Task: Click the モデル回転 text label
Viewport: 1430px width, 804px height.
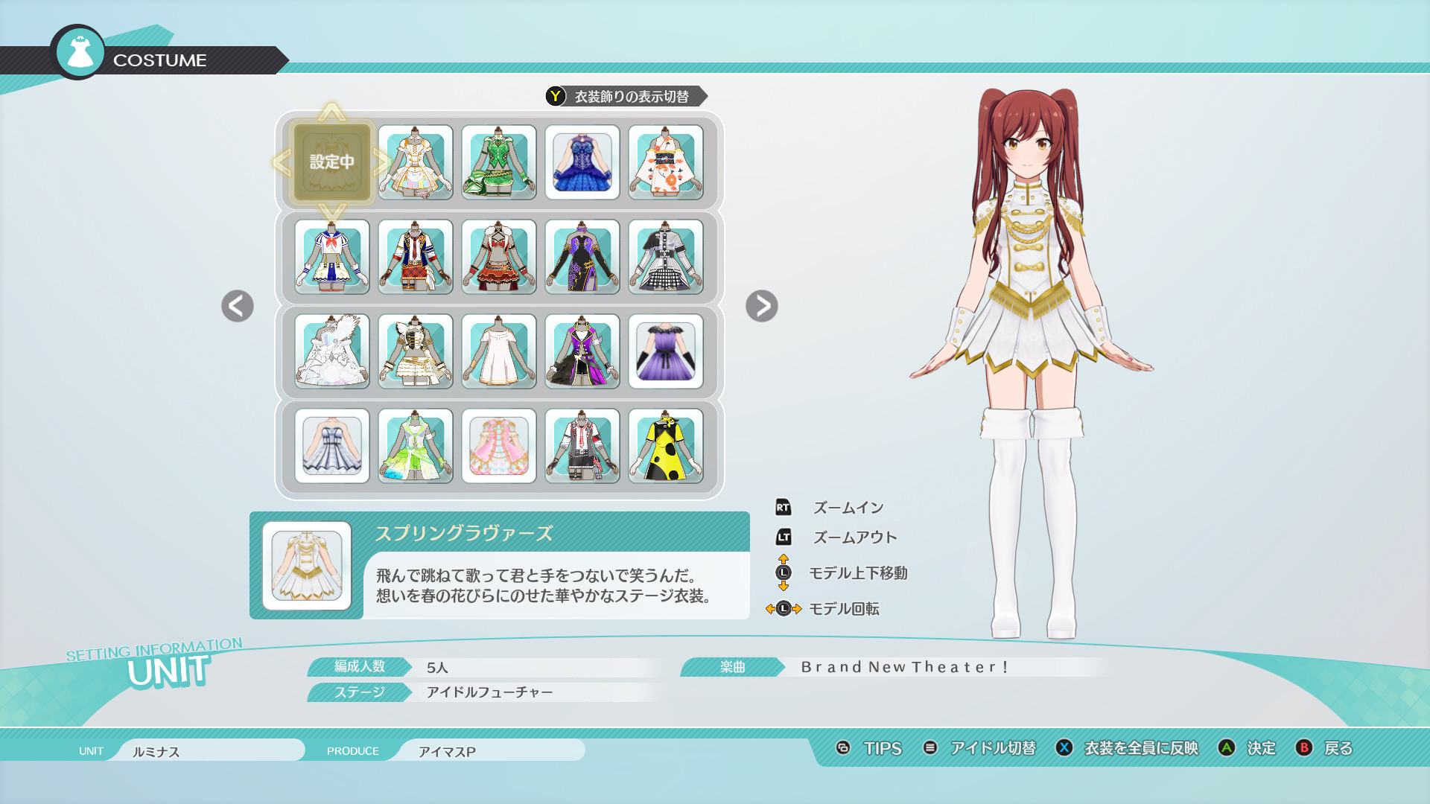Action: 844,609
